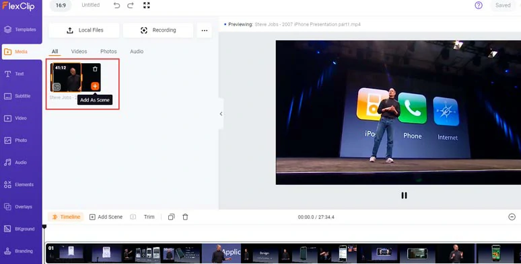Start a Recording

[158, 30]
